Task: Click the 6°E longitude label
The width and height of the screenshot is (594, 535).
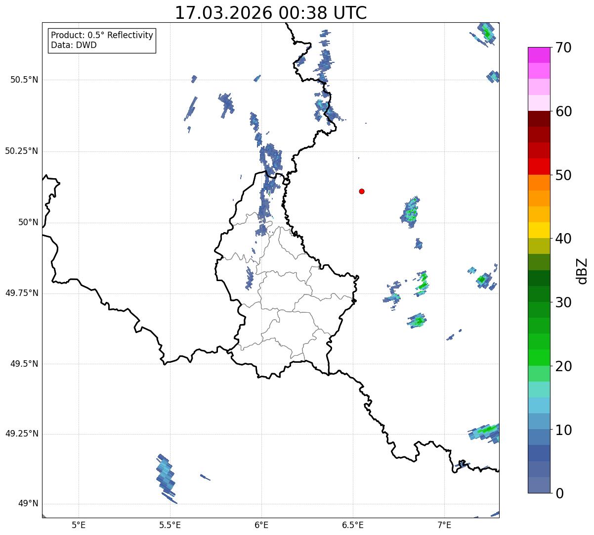Action: click(261, 525)
